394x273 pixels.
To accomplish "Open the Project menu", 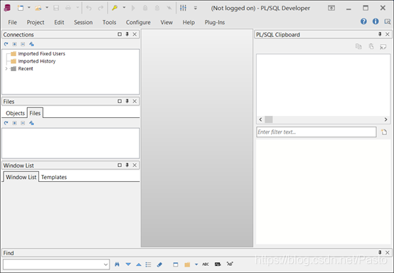I will (x=36, y=22).
